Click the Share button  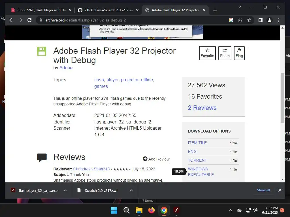[225, 53]
